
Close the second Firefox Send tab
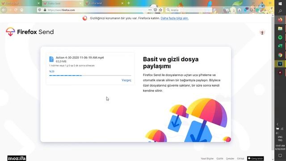[x=80, y=3]
